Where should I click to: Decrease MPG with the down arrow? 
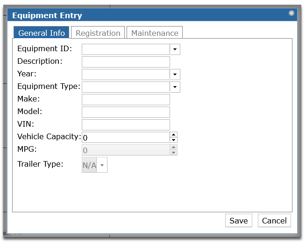[x=173, y=153]
